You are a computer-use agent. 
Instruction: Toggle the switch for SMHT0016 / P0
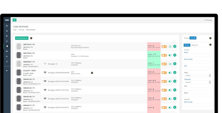pyautogui.click(x=169, y=46)
